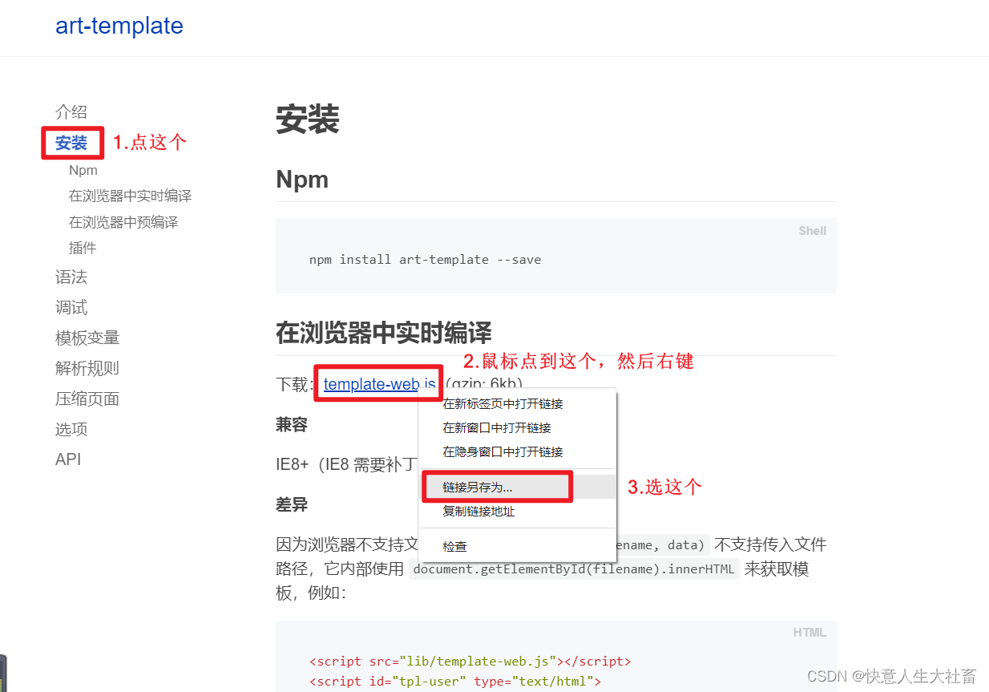
Task: Click the Shell label on code block
Action: tap(812, 231)
